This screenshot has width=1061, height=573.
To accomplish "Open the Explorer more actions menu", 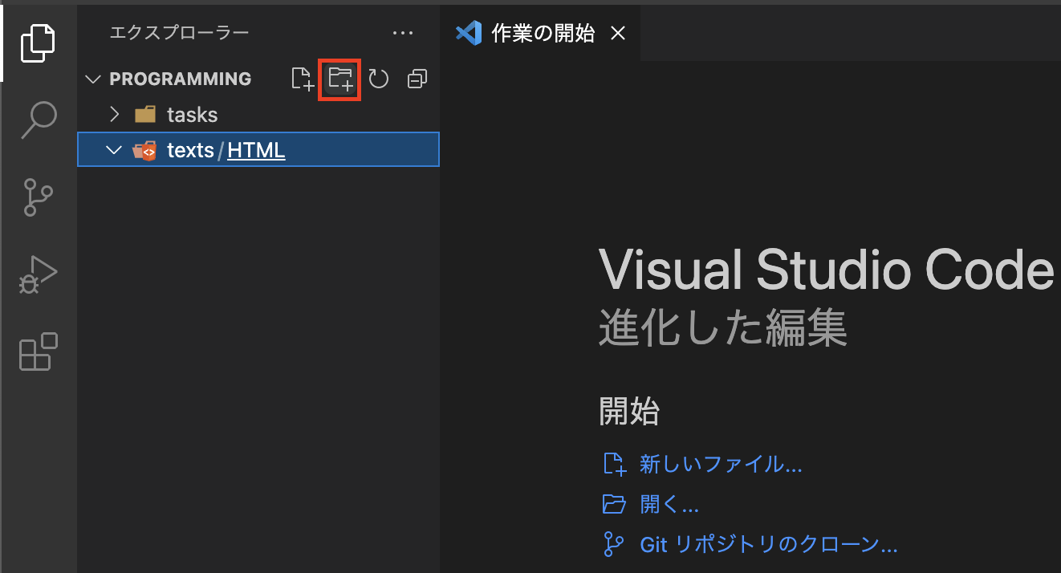I will pyautogui.click(x=403, y=33).
